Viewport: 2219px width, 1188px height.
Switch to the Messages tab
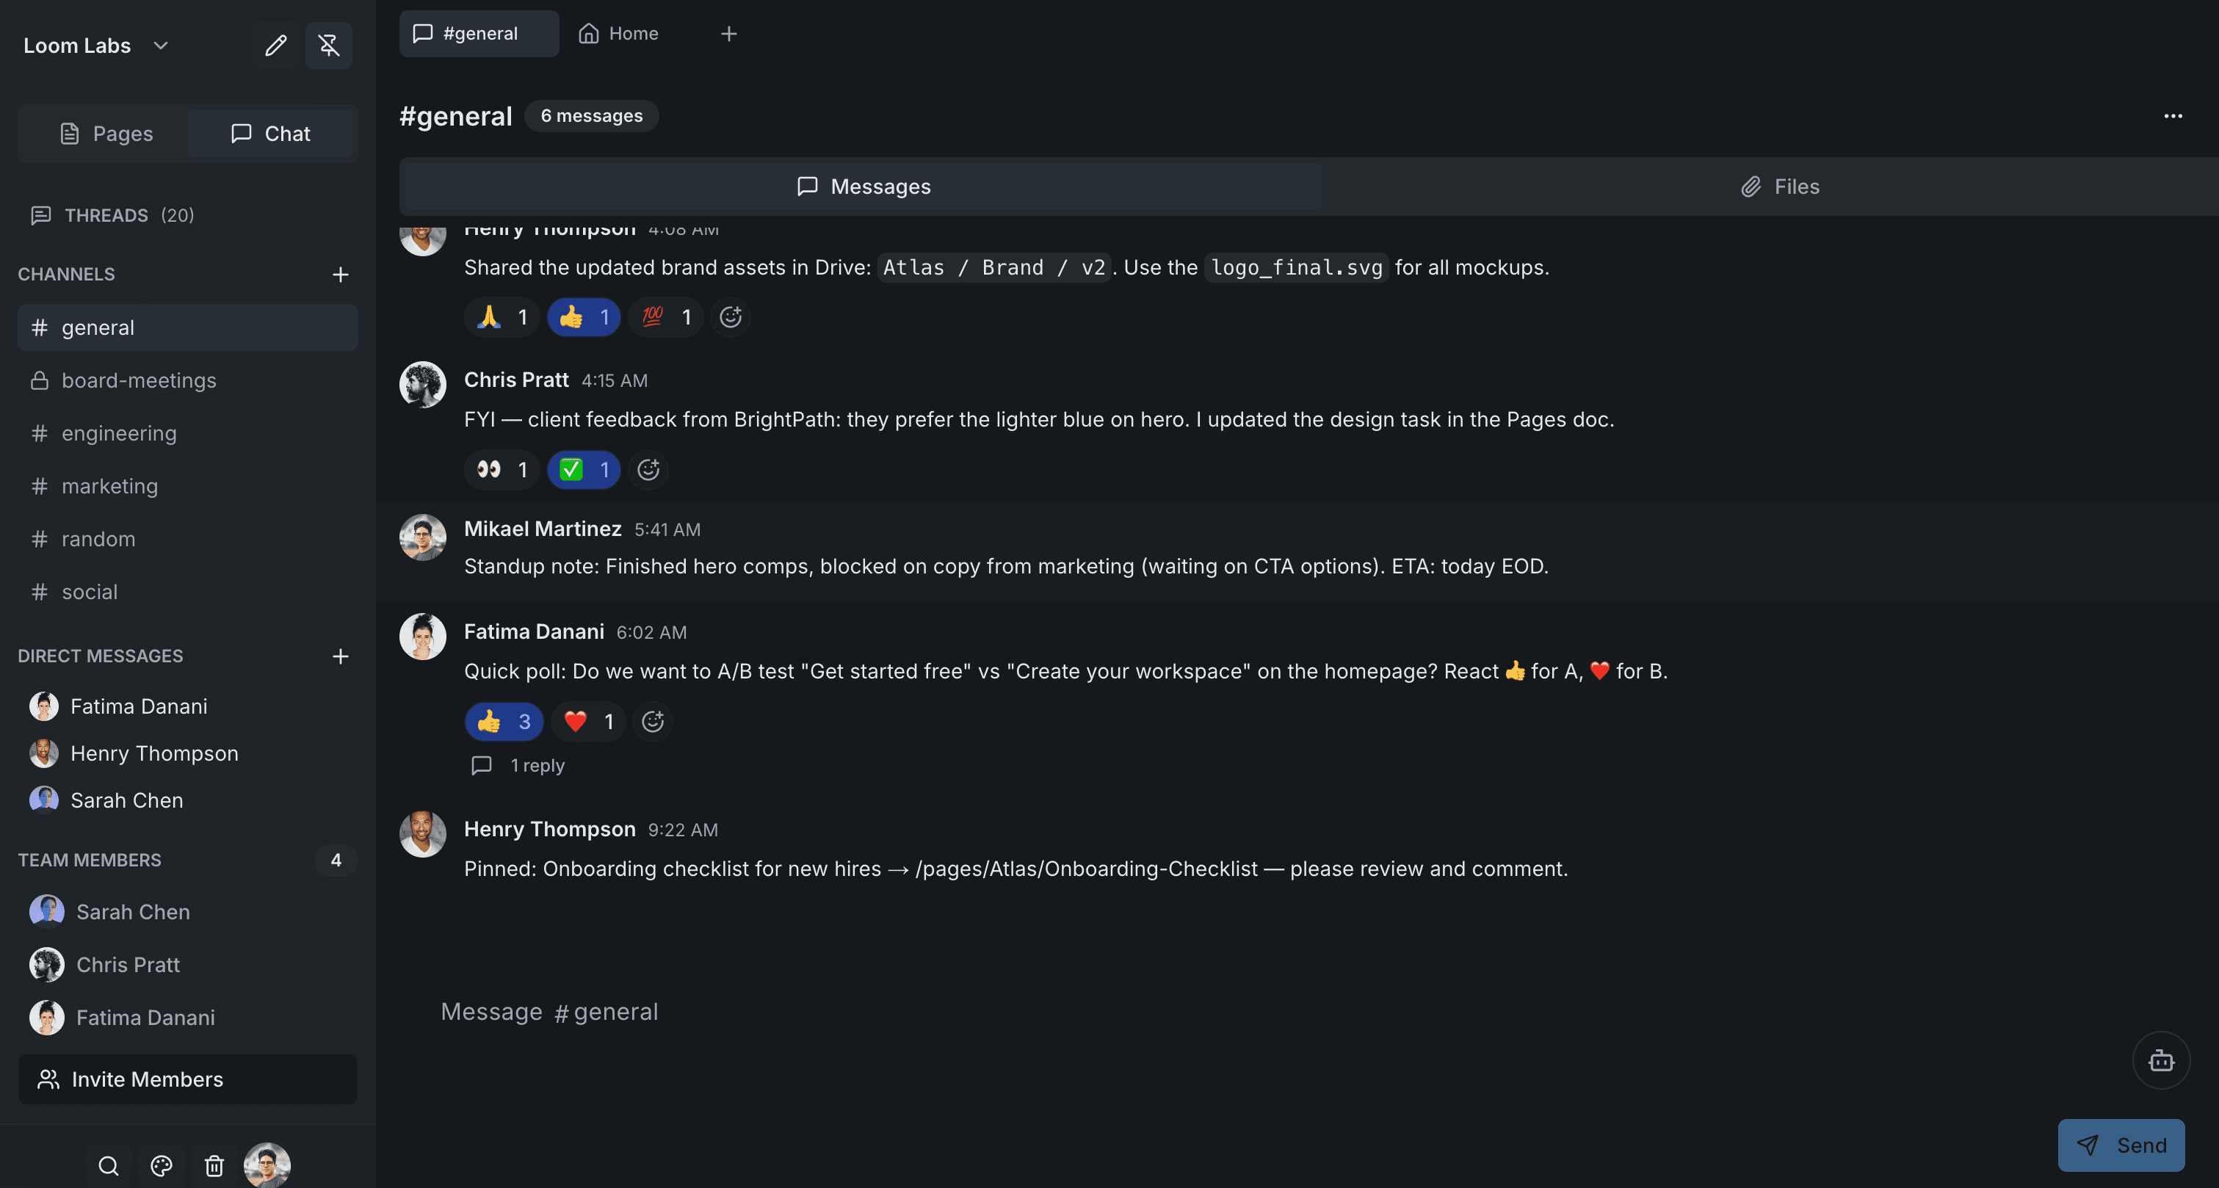pos(862,186)
